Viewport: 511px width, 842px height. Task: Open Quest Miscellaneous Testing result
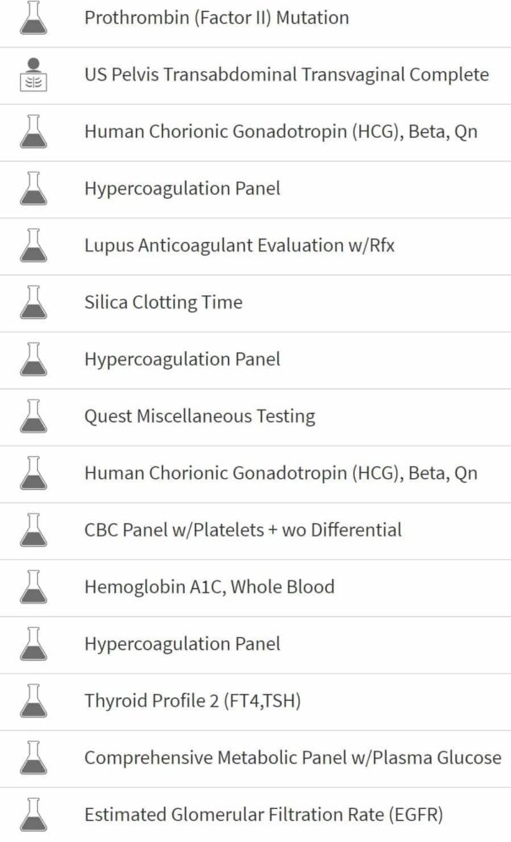pyautogui.click(x=255, y=417)
